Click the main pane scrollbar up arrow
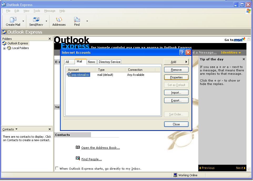Image resolution: width=253 pixels, height=181 pixels. coord(249,39)
